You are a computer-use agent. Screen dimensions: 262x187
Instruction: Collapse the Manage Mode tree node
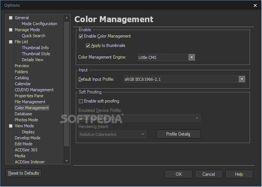coord(11,30)
